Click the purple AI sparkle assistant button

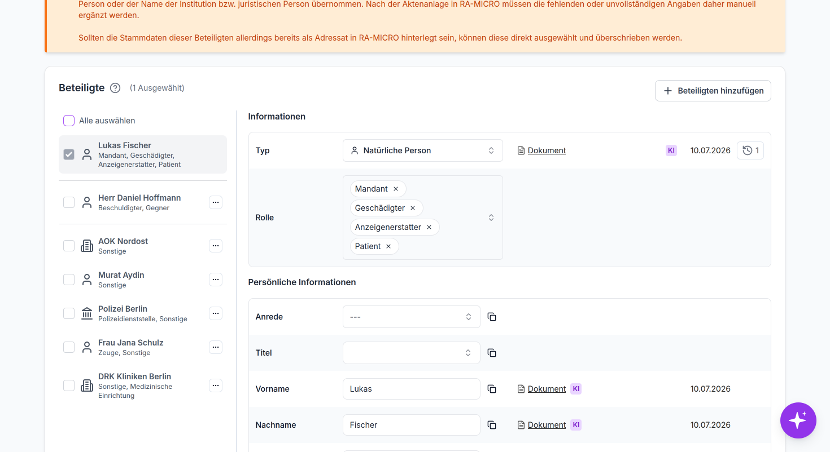[798, 420]
